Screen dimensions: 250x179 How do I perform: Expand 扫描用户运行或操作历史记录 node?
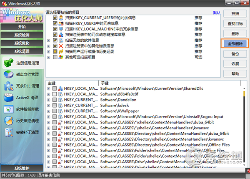49,52
